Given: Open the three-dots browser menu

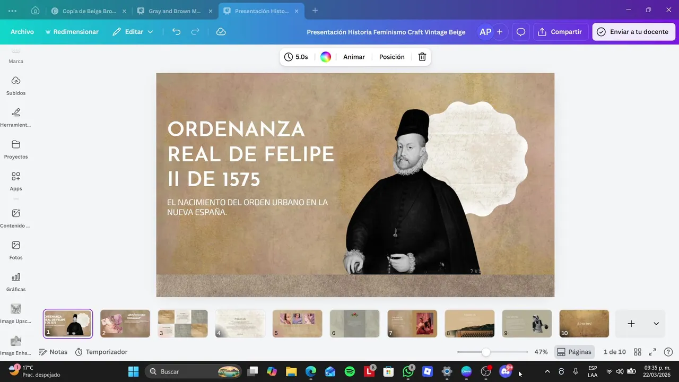Looking at the screenshot, I should point(13,11).
